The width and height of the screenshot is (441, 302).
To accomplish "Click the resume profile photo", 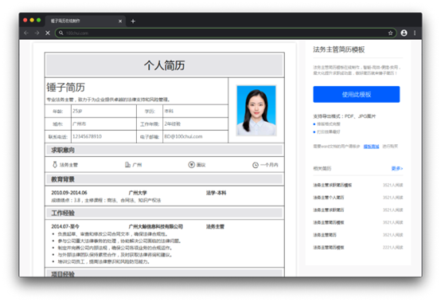I will (256, 111).
